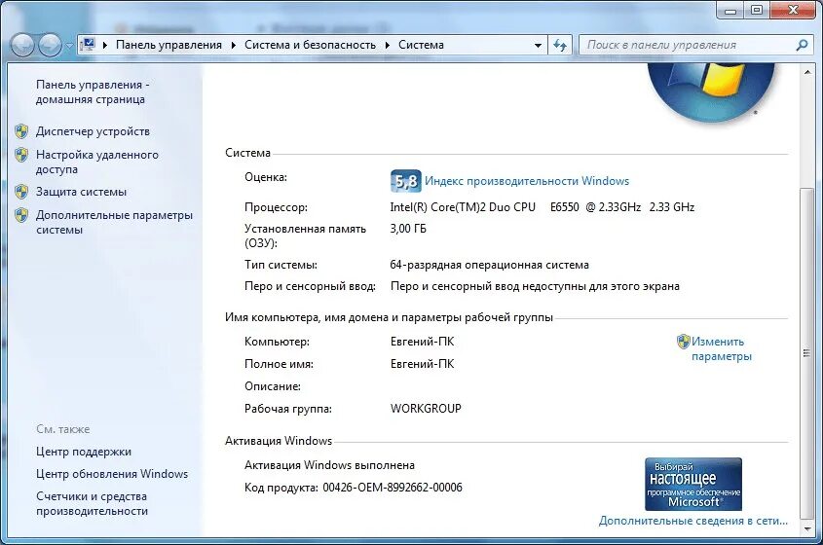The height and width of the screenshot is (545, 823).
Task: Click shield icon beside Изменить параметры
Action: [684, 342]
